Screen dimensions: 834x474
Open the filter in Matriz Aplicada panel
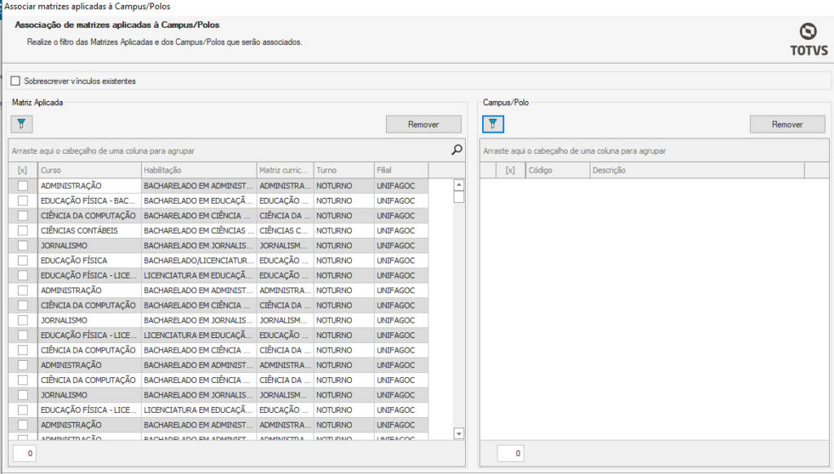[x=22, y=125]
